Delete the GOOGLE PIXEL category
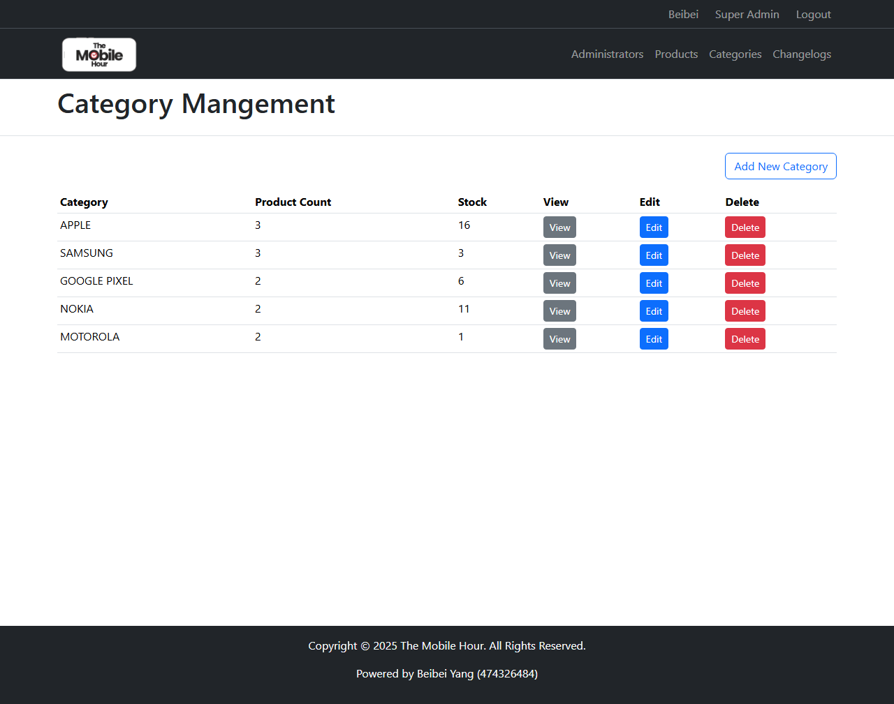 pyautogui.click(x=745, y=283)
